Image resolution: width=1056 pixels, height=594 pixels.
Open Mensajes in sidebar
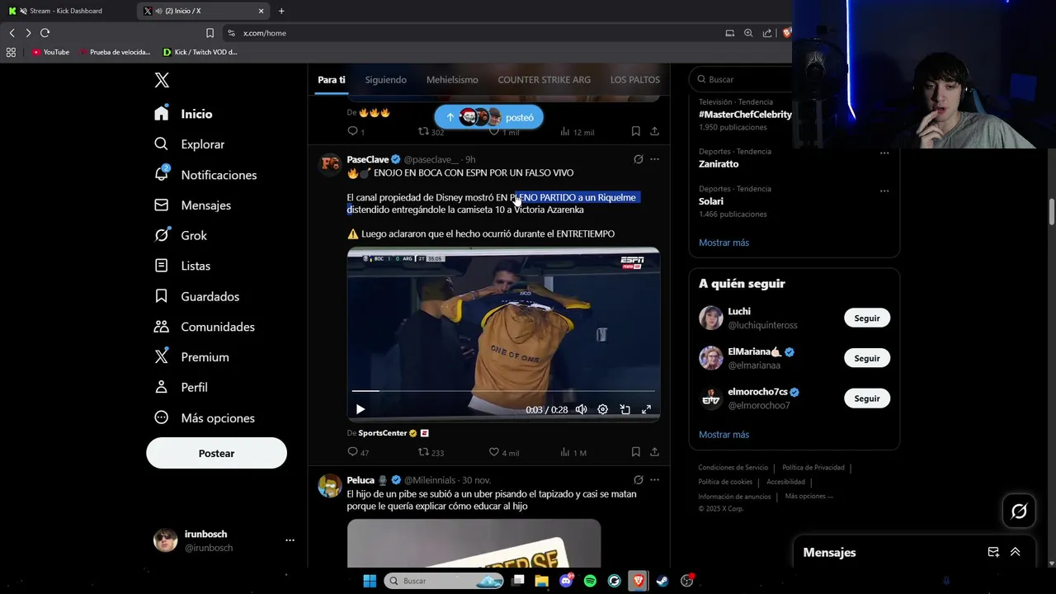point(192,205)
